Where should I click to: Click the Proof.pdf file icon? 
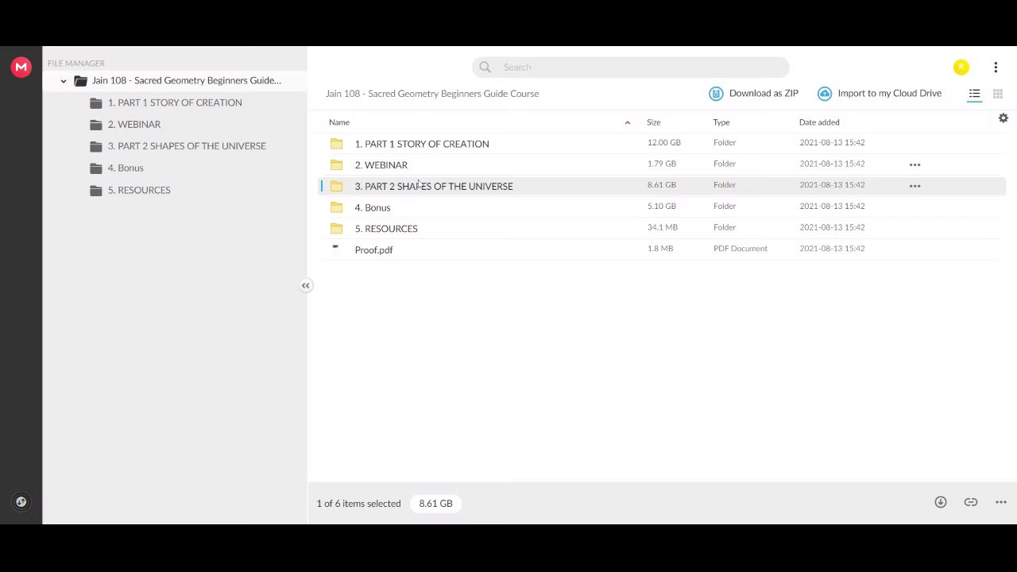coord(336,249)
